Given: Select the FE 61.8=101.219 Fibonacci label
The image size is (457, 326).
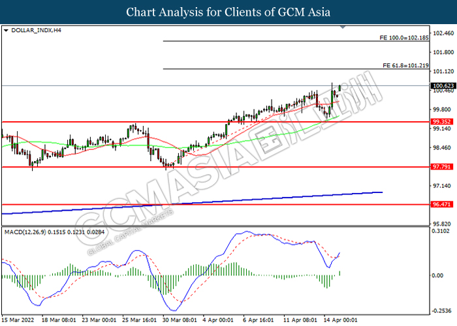Looking at the screenshot, I should [x=405, y=65].
